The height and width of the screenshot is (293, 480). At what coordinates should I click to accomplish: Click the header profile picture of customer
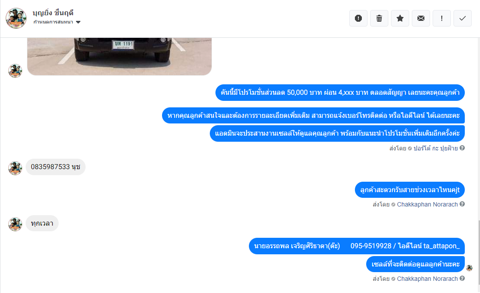coord(16,18)
